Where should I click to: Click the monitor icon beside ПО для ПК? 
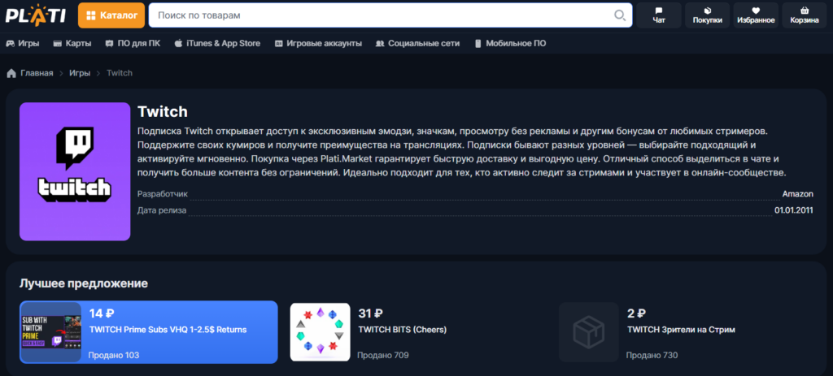pos(110,44)
